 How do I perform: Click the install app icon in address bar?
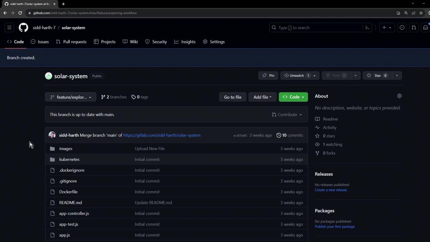(x=398, y=13)
